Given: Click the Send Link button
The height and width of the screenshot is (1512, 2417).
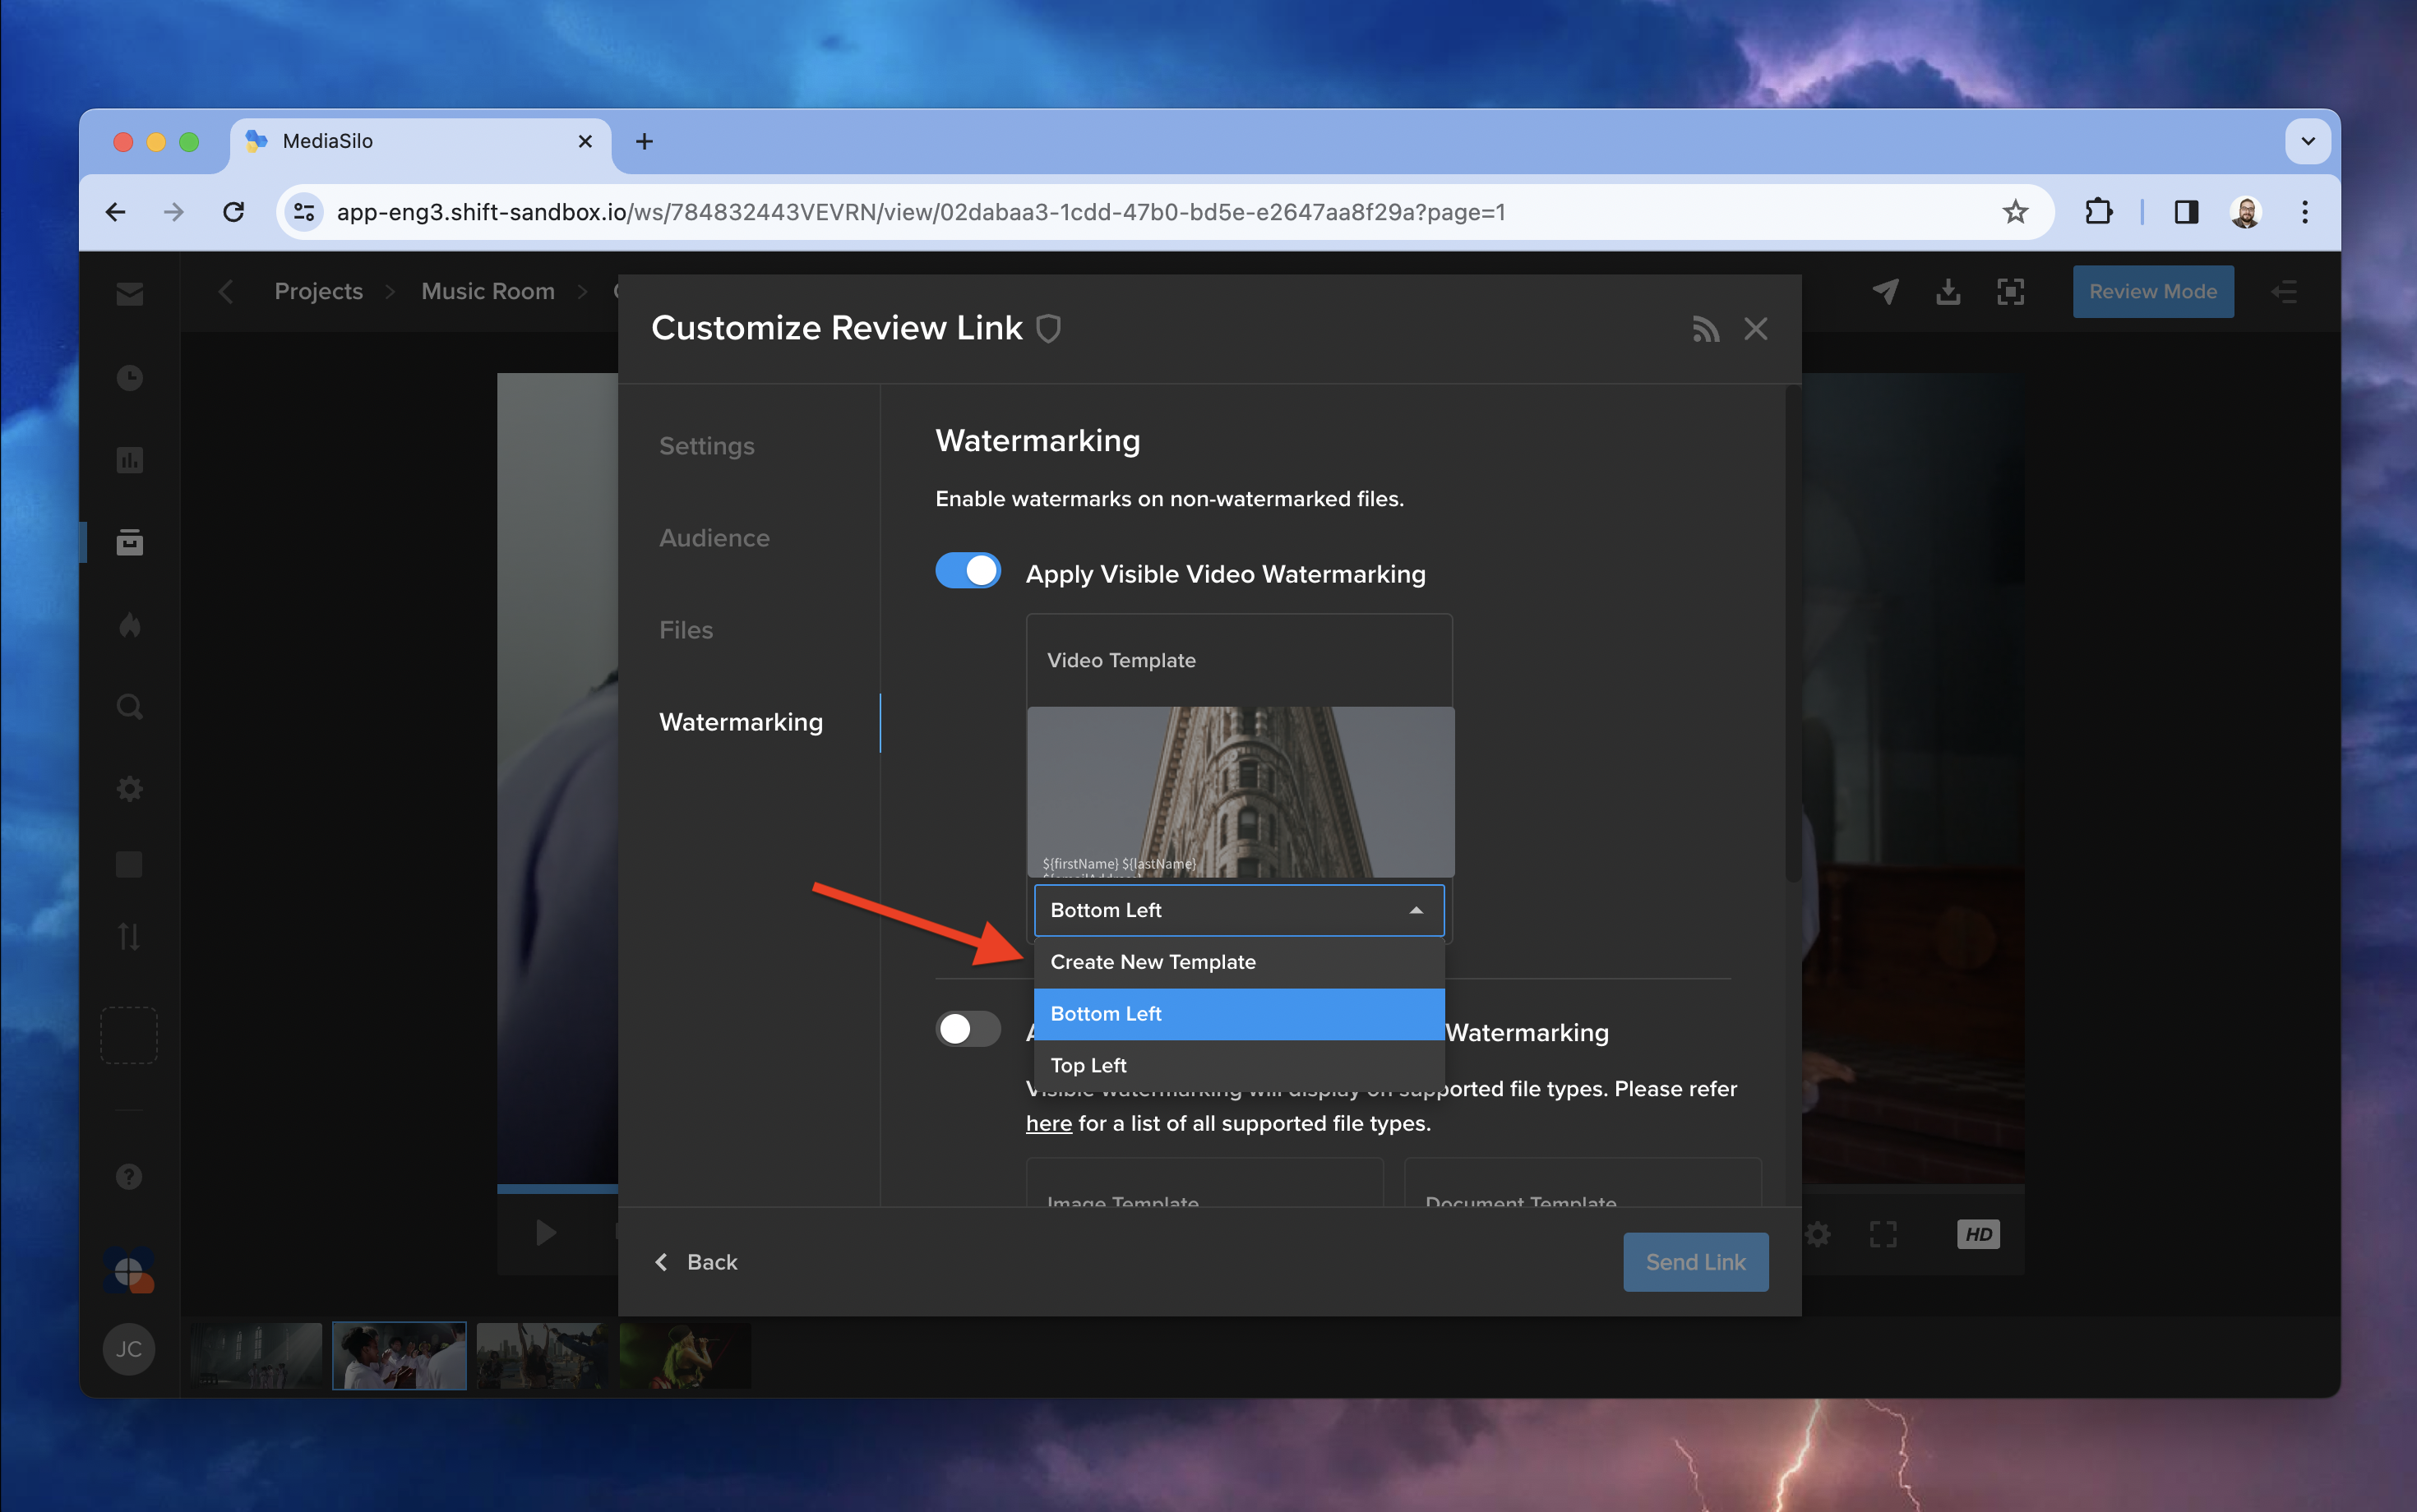Looking at the screenshot, I should pyautogui.click(x=1696, y=1262).
